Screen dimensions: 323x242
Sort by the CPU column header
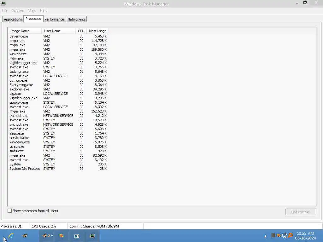coord(81,31)
